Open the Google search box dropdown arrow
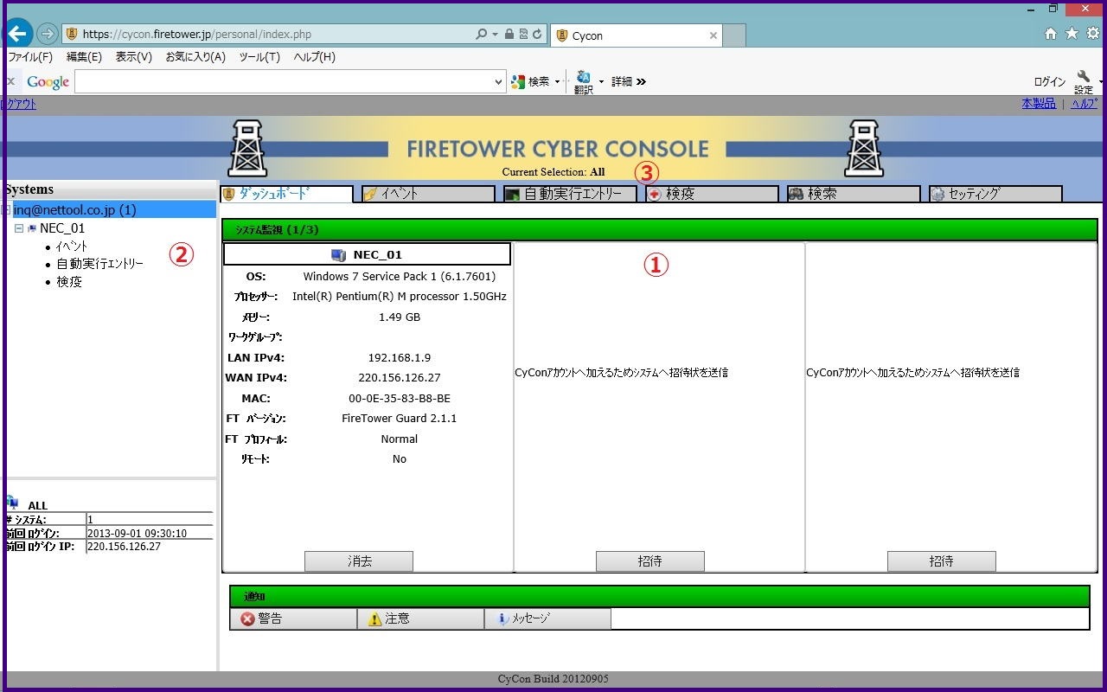Image resolution: width=1107 pixels, height=692 pixels. tap(498, 81)
